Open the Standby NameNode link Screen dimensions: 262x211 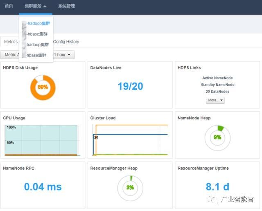tap(218, 85)
